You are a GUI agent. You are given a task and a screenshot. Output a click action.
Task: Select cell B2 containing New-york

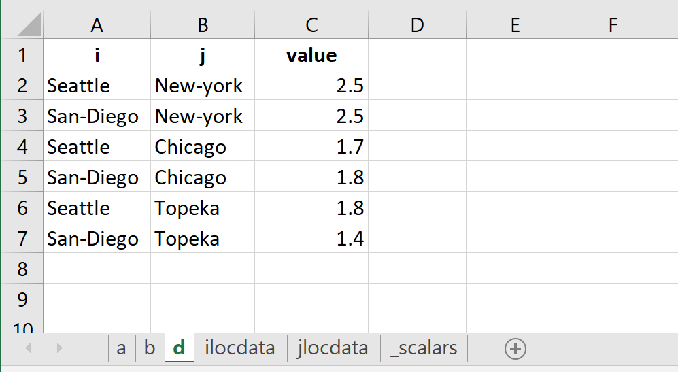203,85
